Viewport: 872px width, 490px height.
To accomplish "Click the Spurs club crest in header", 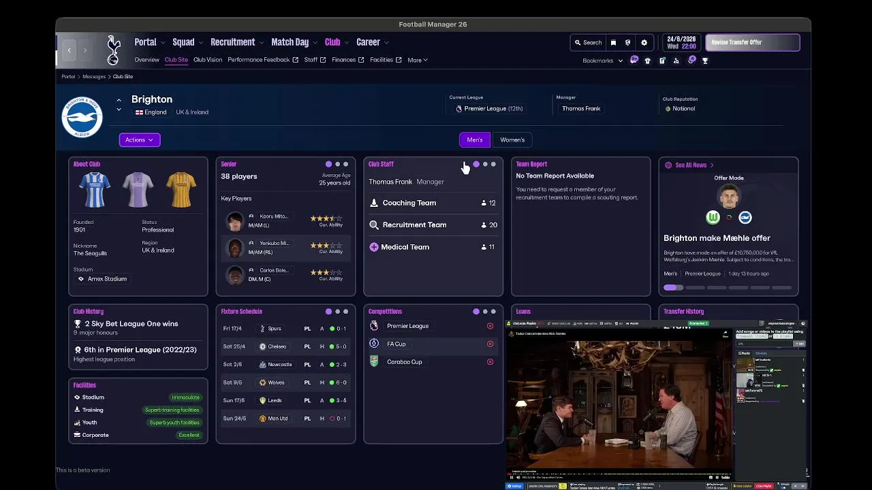I will (x=113, y=50).
